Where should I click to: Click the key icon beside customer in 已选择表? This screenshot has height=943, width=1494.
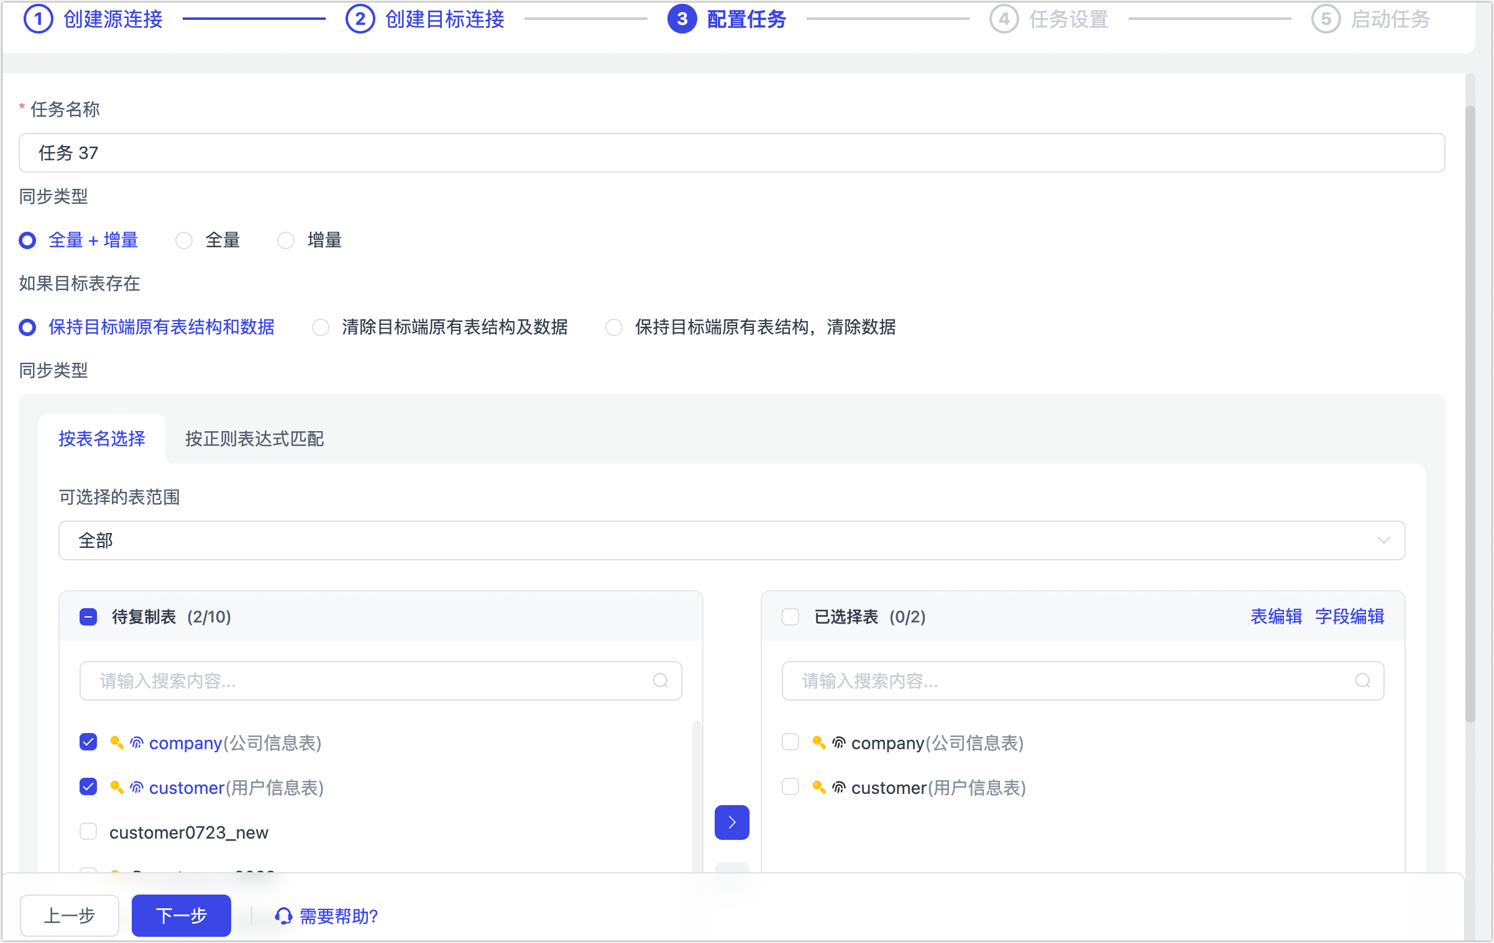coord(819,788)
